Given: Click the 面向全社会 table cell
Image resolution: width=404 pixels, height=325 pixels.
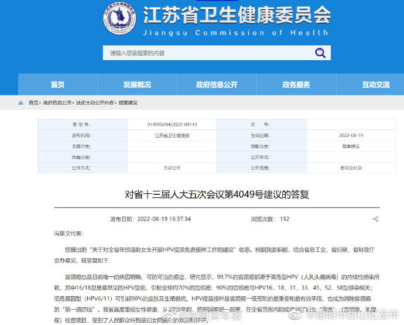Looking at the screenshot, I should tap(351, 168).
